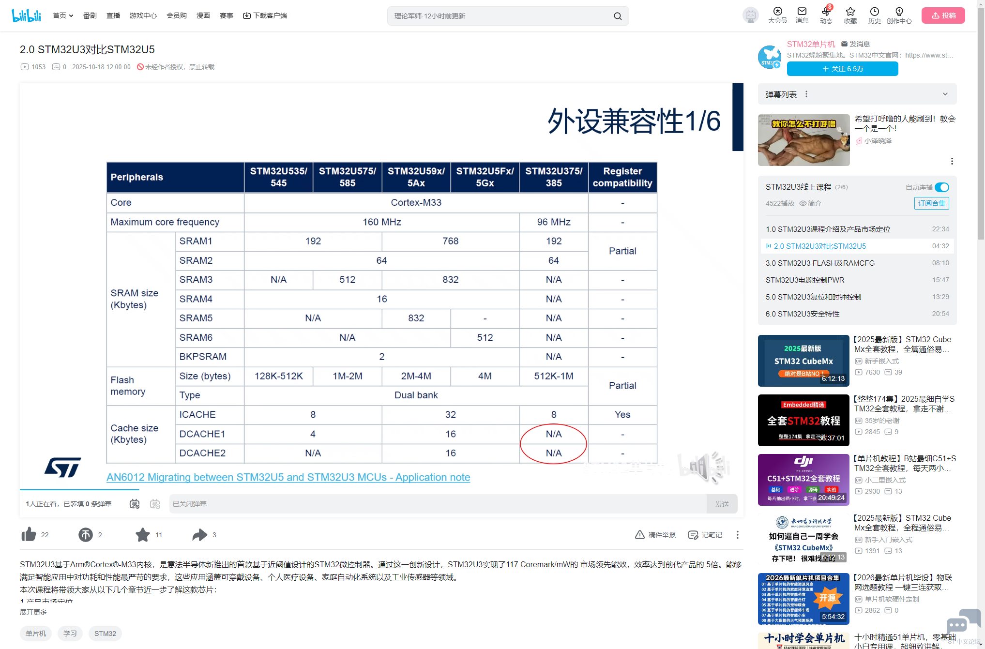Open options for 希望打呼噜 video card
This screenshot has height=649, width=985.
[x=952, y=161]
